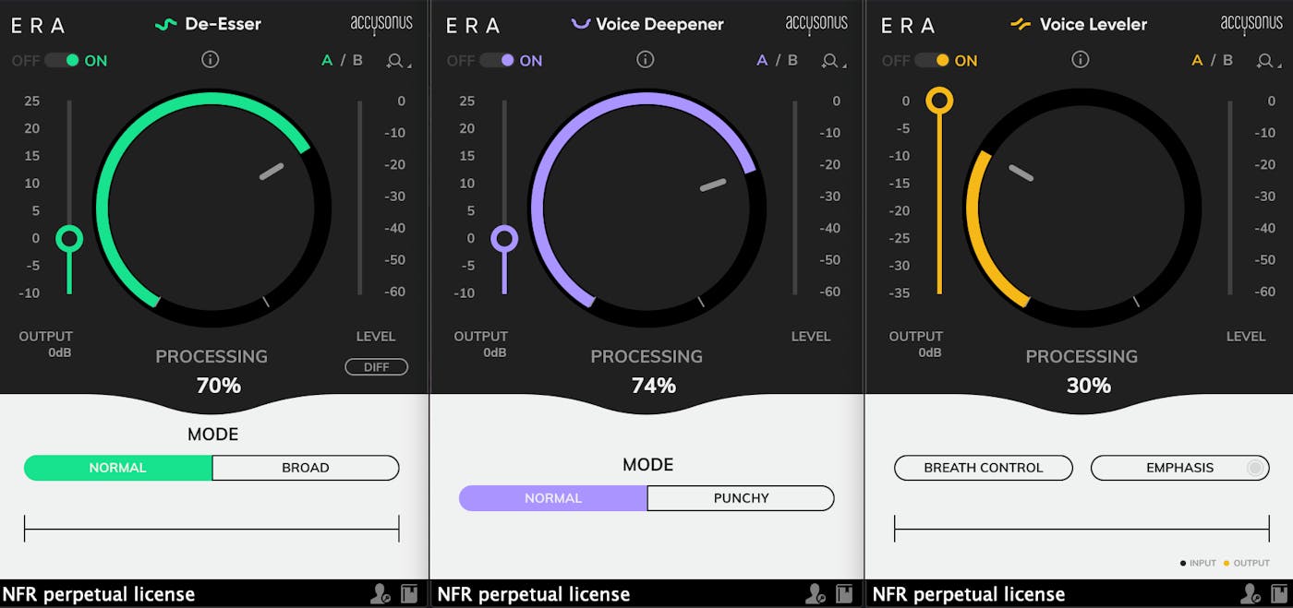Image resolution: width=1293 pixels, height=608 pixels.
Task: Click NFR perpetual license text in Voice Leveler
Action: click(x=969, y=594)
